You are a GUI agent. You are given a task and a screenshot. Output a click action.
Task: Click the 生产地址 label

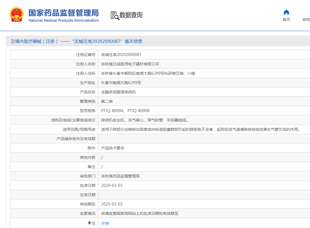tap(88, 83)
